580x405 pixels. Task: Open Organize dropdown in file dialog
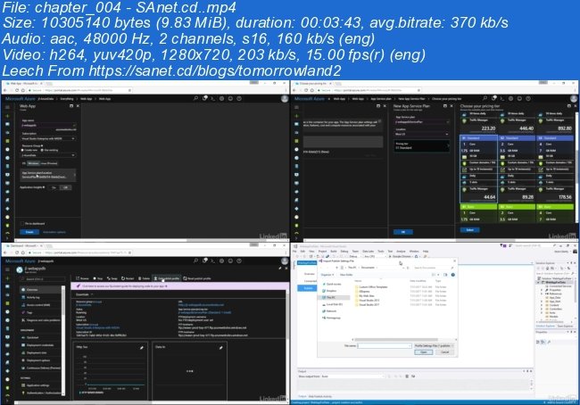327,275
